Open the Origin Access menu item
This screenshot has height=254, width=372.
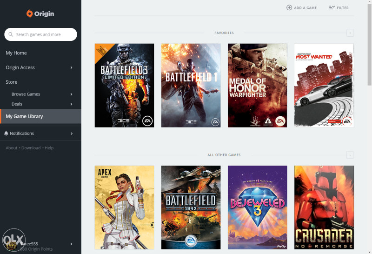[x=20, y=67]
